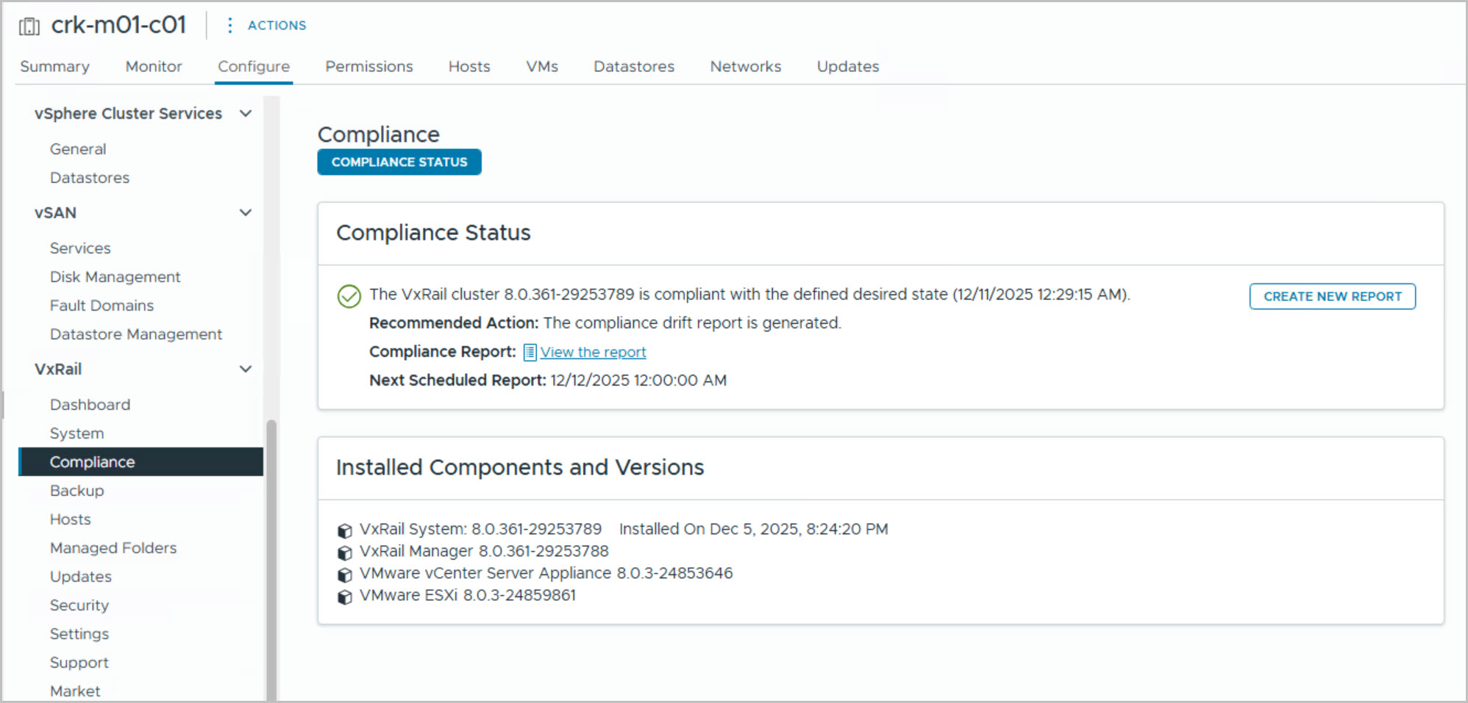The width and height of the screenshot is (1468, 703).
Task: Click Create New Report button
Action: pos(1332,296)
